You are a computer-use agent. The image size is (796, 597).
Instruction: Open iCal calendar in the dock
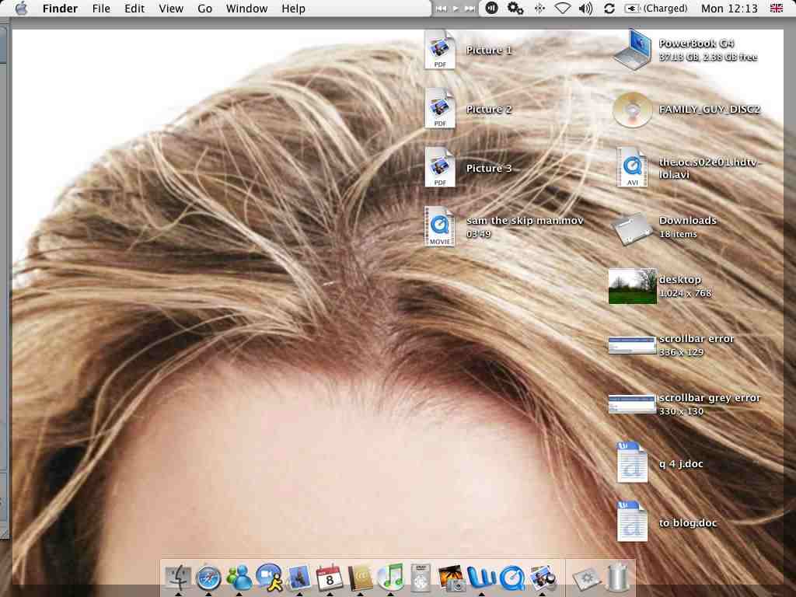(x=330, y=578)
